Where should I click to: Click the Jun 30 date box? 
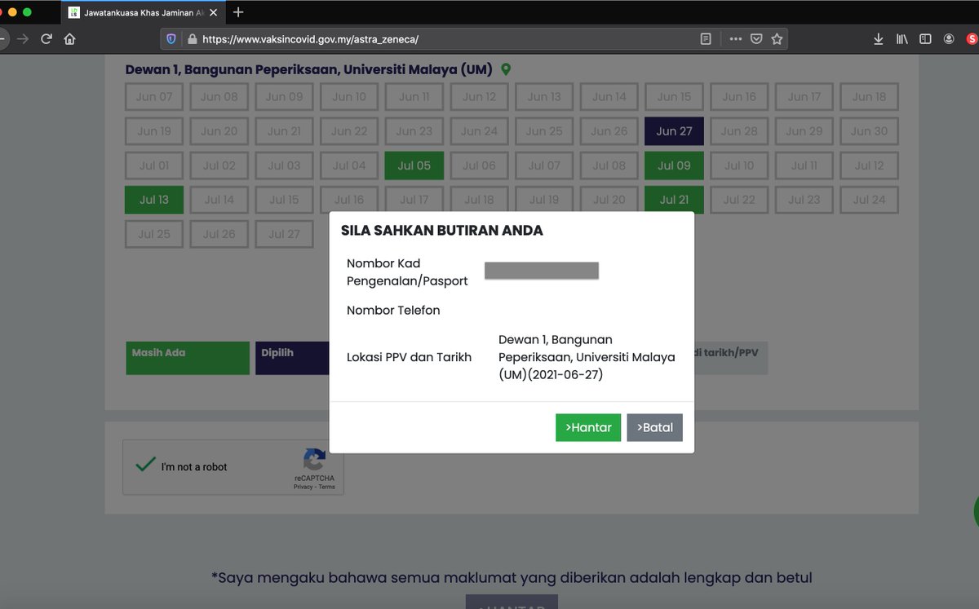tap(869, 131)
